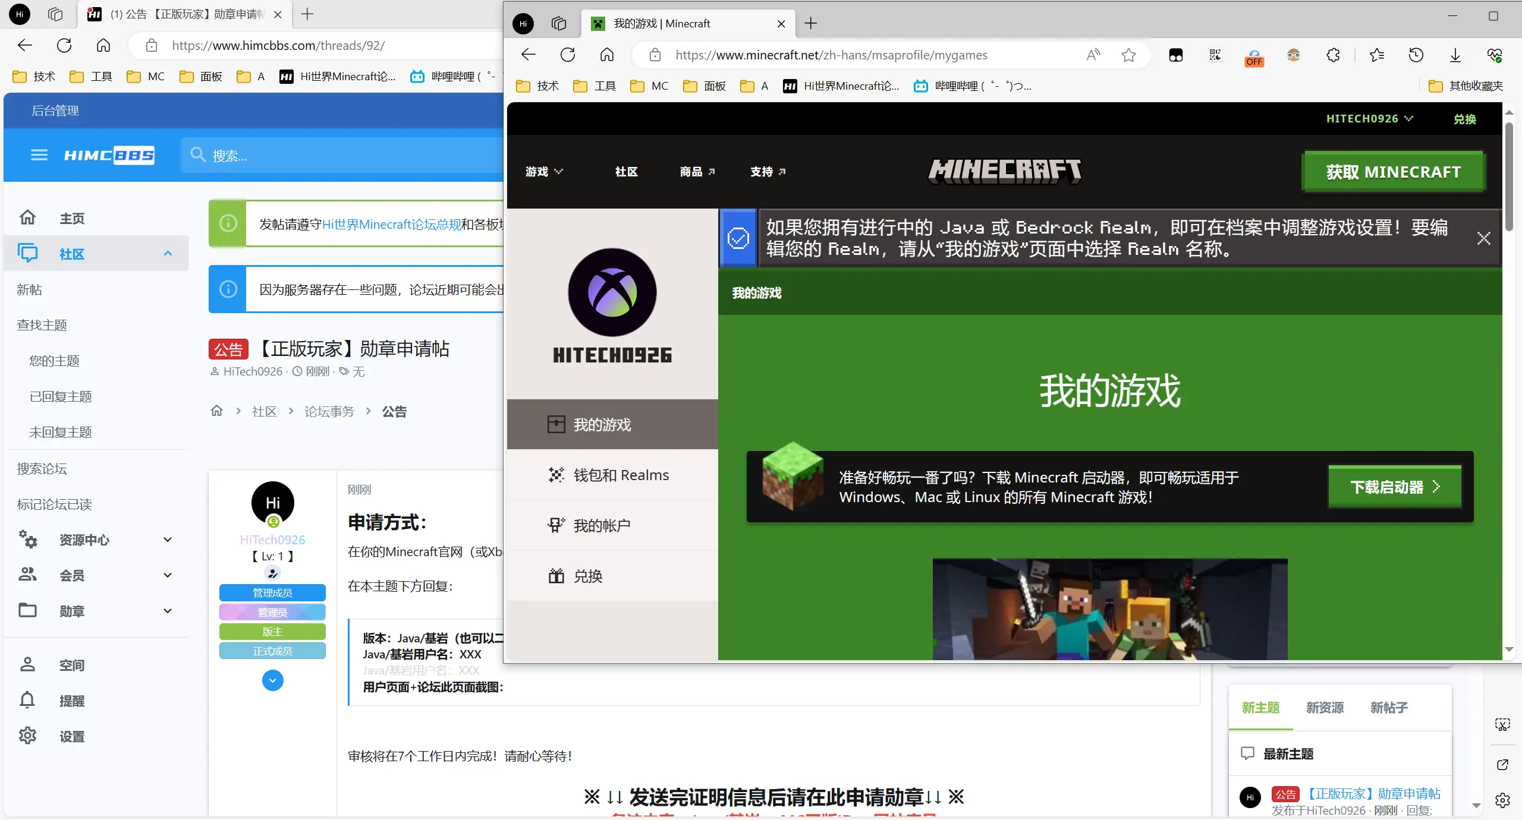The image size is (1522, 820).
Task: Open 我的游戏 panel in Minecraft sidebar
Action: point(602,424)
